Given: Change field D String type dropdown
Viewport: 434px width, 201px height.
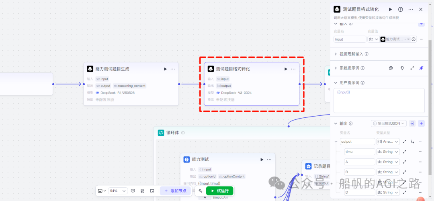Looking at the screenshot, I should click(388, 192).
